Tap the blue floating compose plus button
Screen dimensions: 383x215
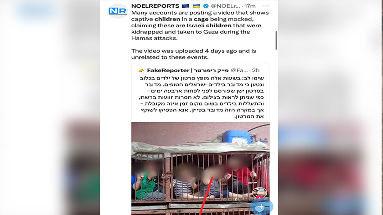(261, 206)
